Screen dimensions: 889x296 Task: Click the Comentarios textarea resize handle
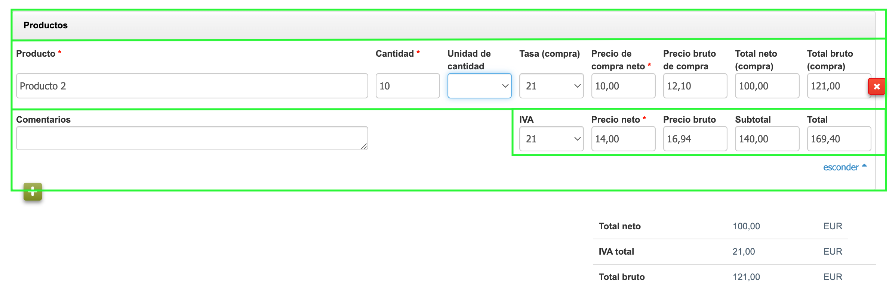[x=364, y=147]
